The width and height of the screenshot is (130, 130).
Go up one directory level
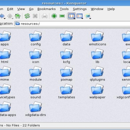click(10, 16)
